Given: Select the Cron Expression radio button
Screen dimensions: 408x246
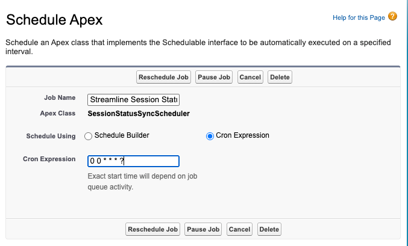Looking at the screenshot, I should (210, 136).
